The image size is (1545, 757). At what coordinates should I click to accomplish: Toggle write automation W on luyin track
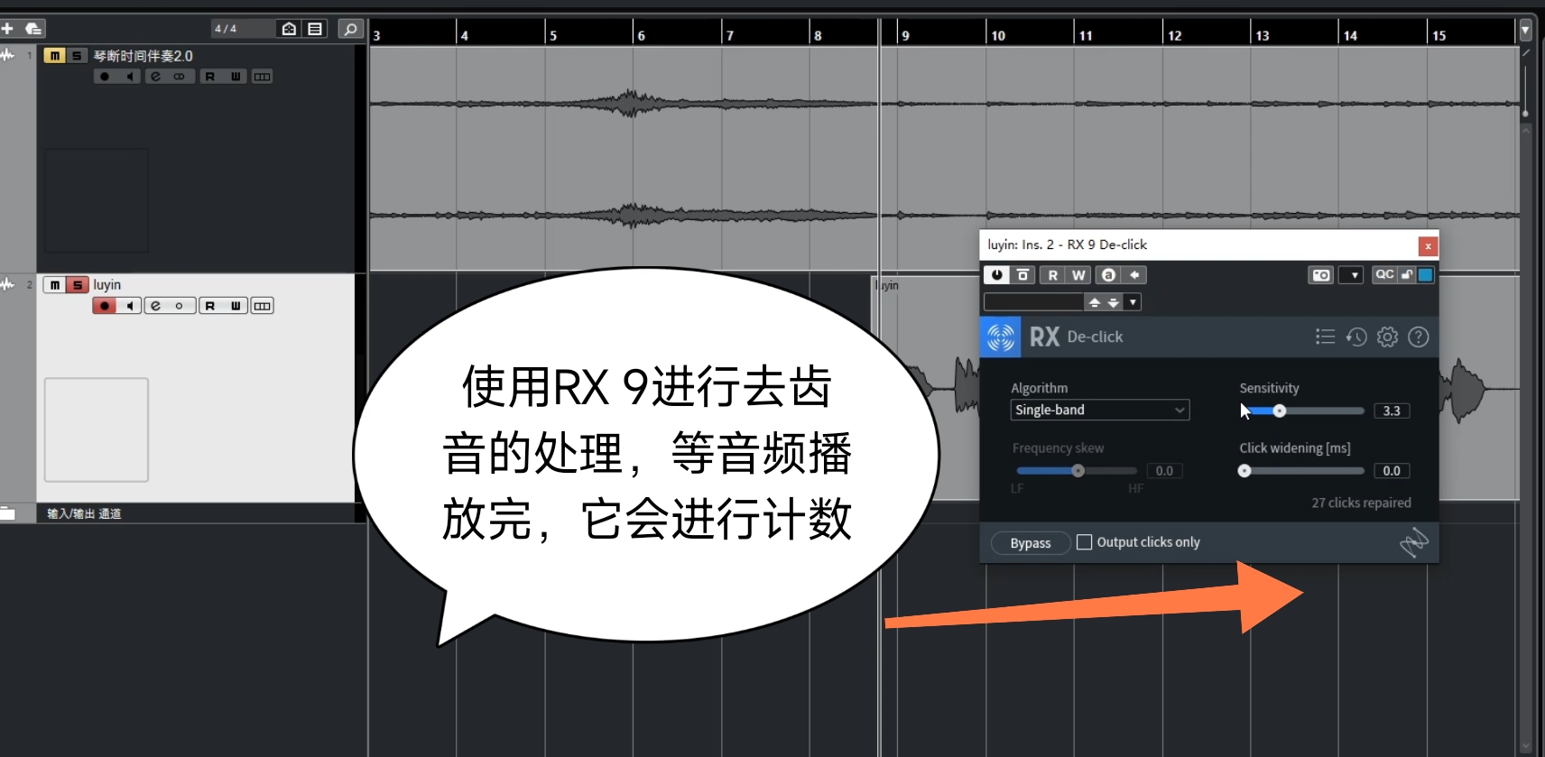click(236, 306)
